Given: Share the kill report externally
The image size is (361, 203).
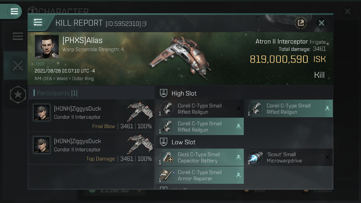Looking at the screenshot, I should [301, 23].
